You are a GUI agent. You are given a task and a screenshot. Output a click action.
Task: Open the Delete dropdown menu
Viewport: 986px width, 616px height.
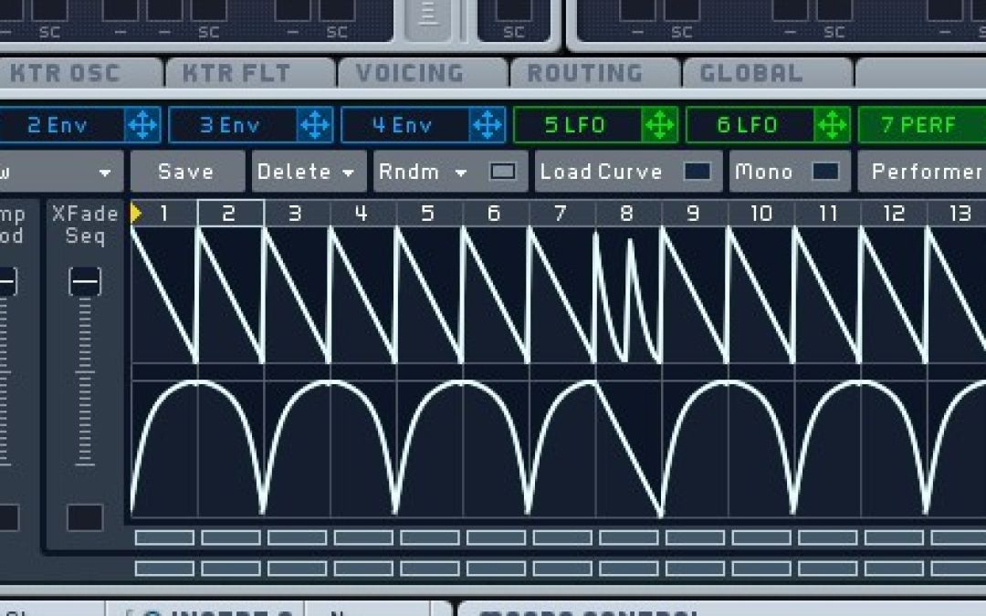pyautogui.click(x=309, y=172)
